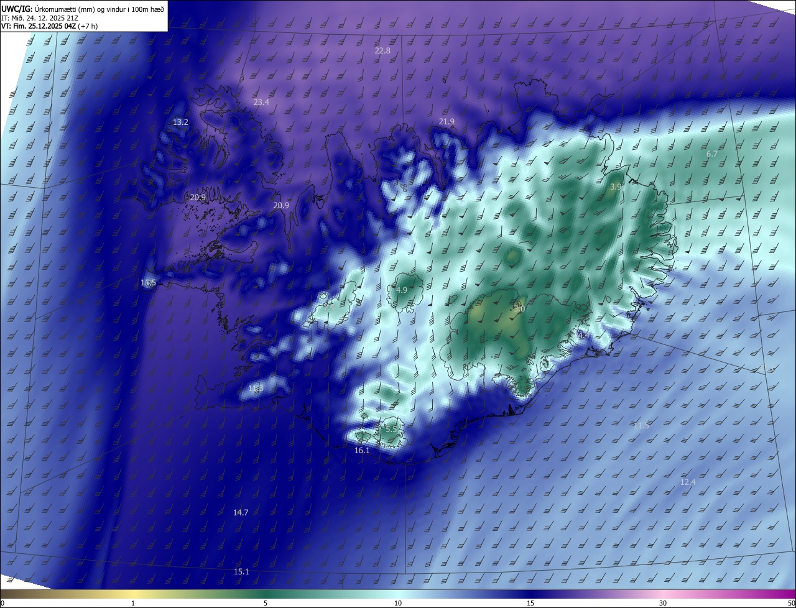Click the 3.0 value label
This screenshot has width=796, height=608.
coord(520,308)
